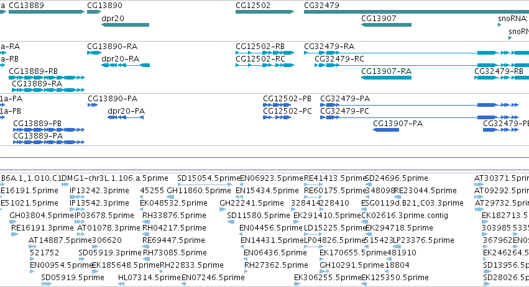
Task: Click transcript CG32479-RA label
Action: point(329,47)
